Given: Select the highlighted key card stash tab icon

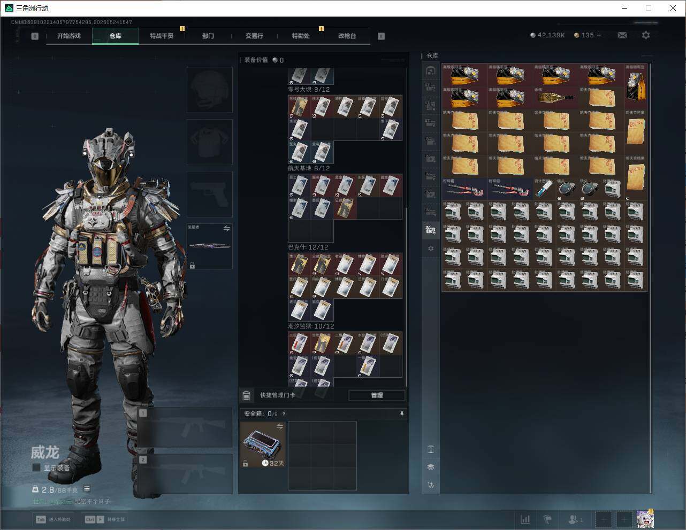Looking at the screenshot, I should click(431, 230).
